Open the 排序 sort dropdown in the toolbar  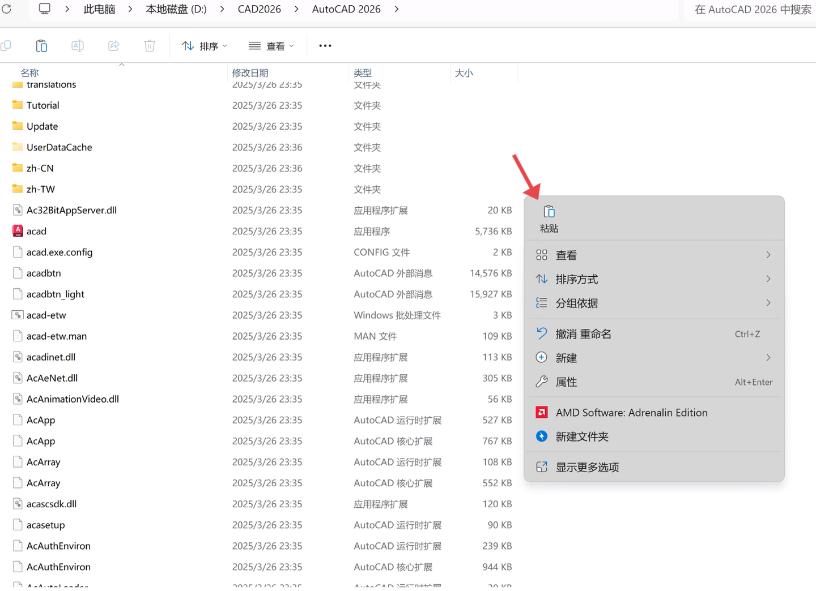[205, 46]
